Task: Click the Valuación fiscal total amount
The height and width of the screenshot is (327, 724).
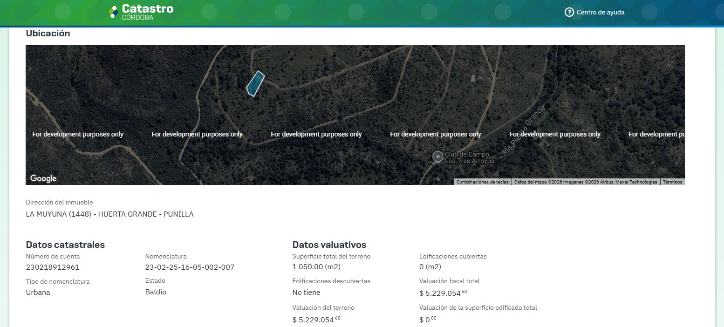Action: click(x=443, y=293)
